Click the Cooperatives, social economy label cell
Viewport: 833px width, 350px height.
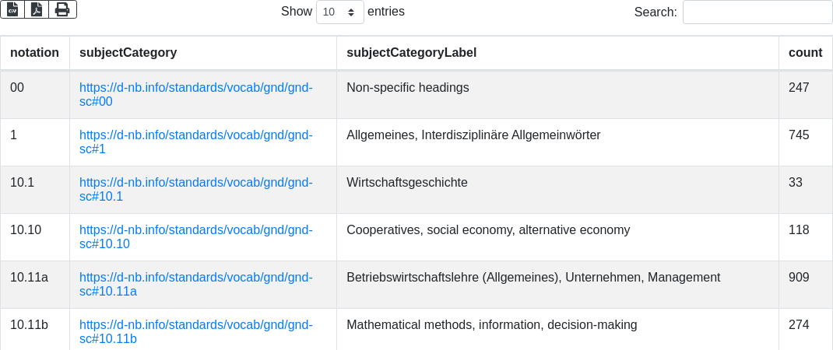click(487, 230)
